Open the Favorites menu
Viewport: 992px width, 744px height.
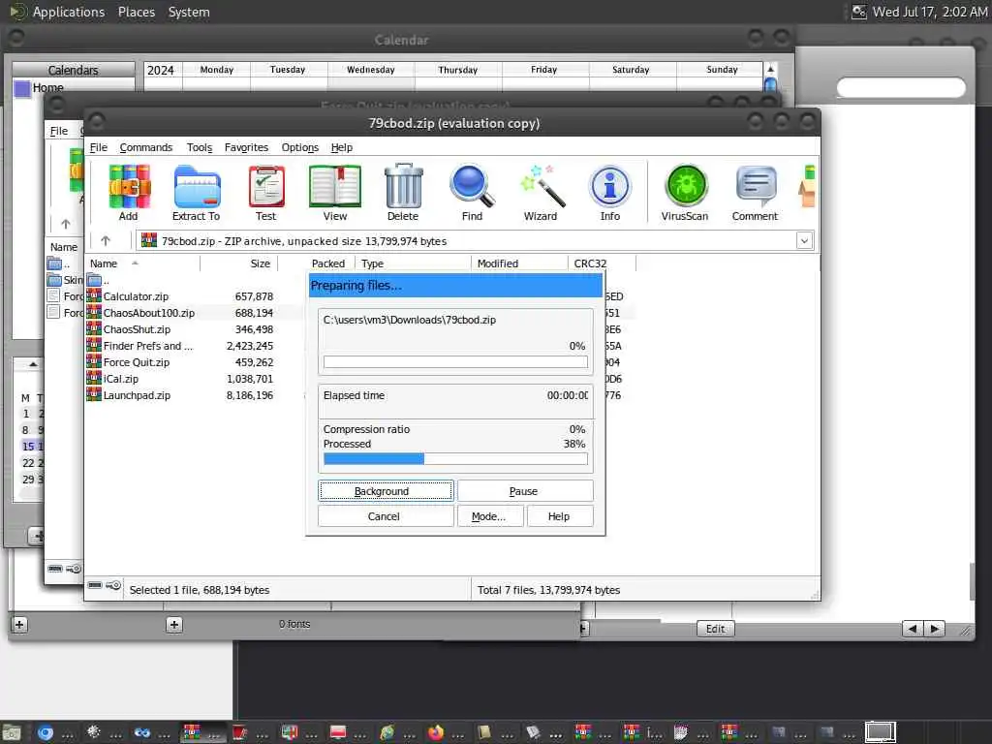(246, 147)
